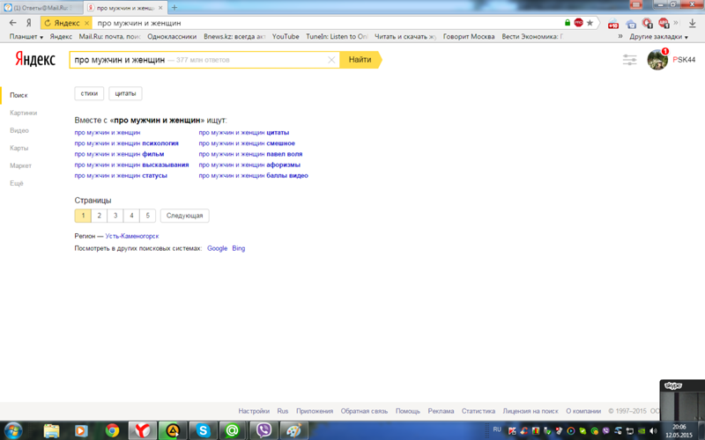Click the yellow Найти search button

[x=360, y=60]
